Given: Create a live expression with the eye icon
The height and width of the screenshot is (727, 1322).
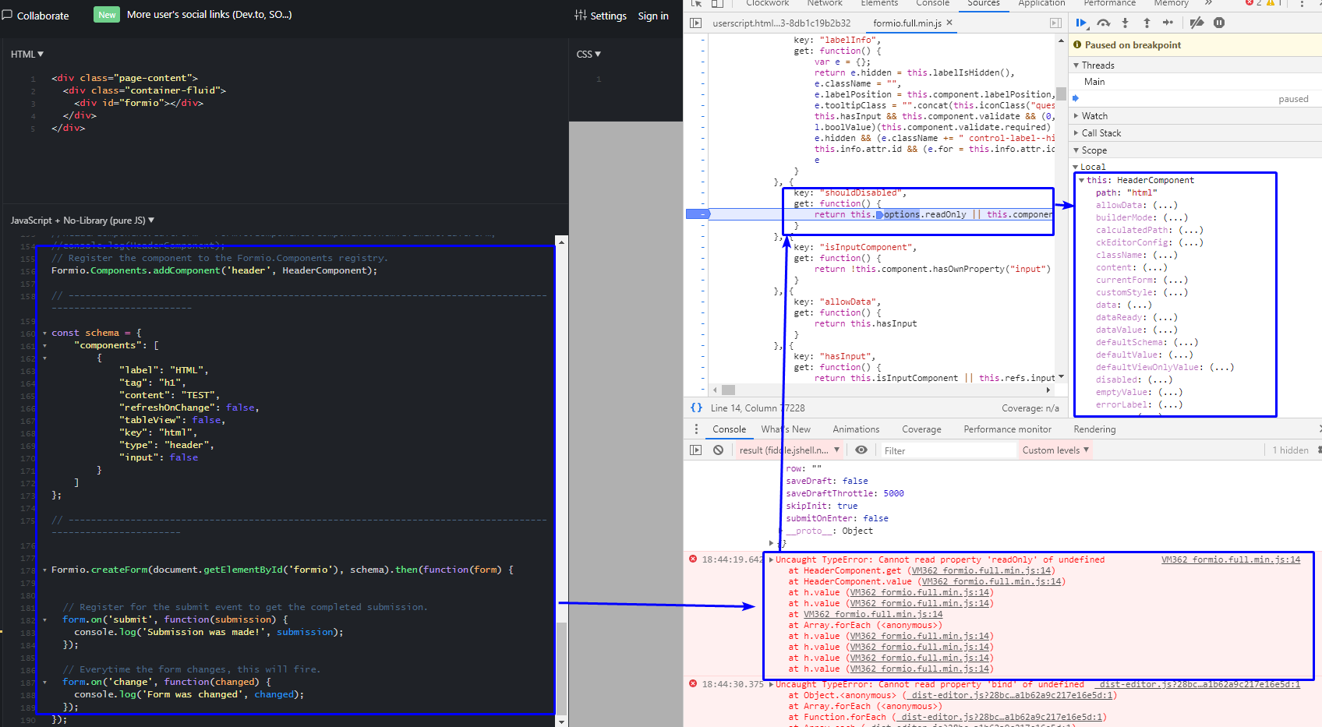Looking at the screenshot, I should [x=861, y=450].
